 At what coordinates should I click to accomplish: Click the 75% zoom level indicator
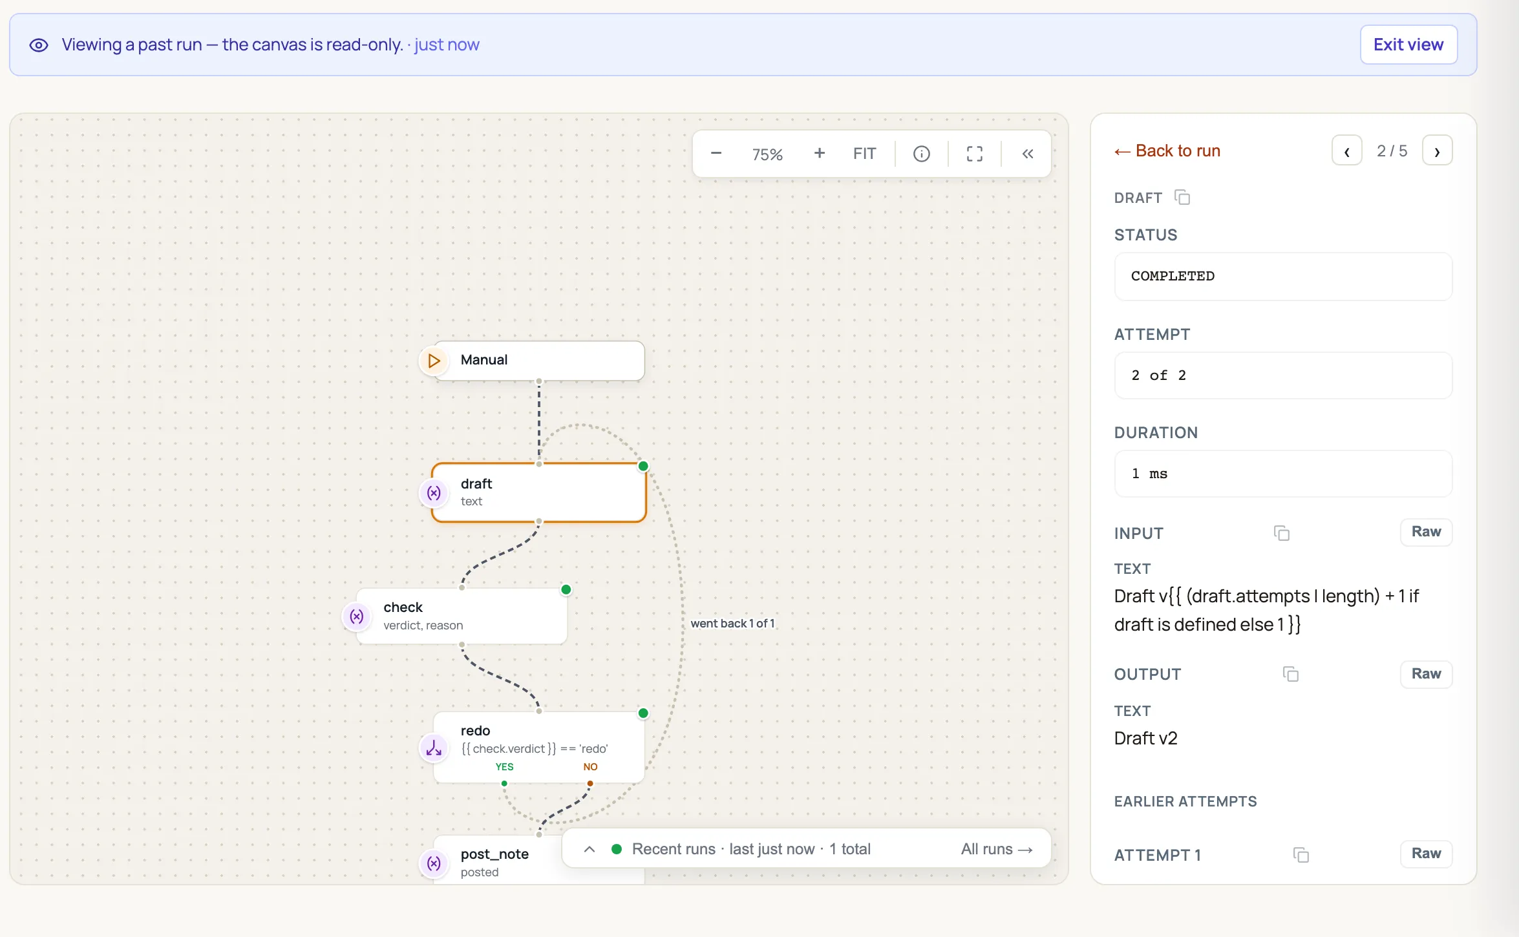tap(767, 154)
